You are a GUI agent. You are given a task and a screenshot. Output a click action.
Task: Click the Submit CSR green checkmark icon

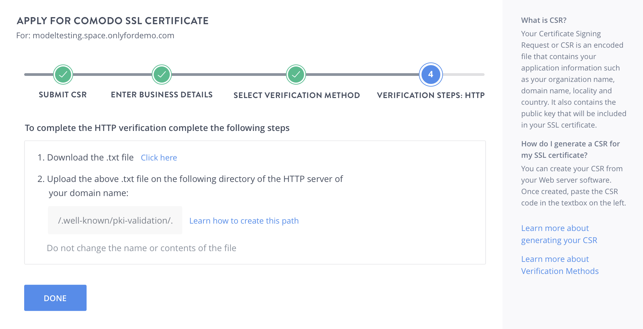coord(63,75)
